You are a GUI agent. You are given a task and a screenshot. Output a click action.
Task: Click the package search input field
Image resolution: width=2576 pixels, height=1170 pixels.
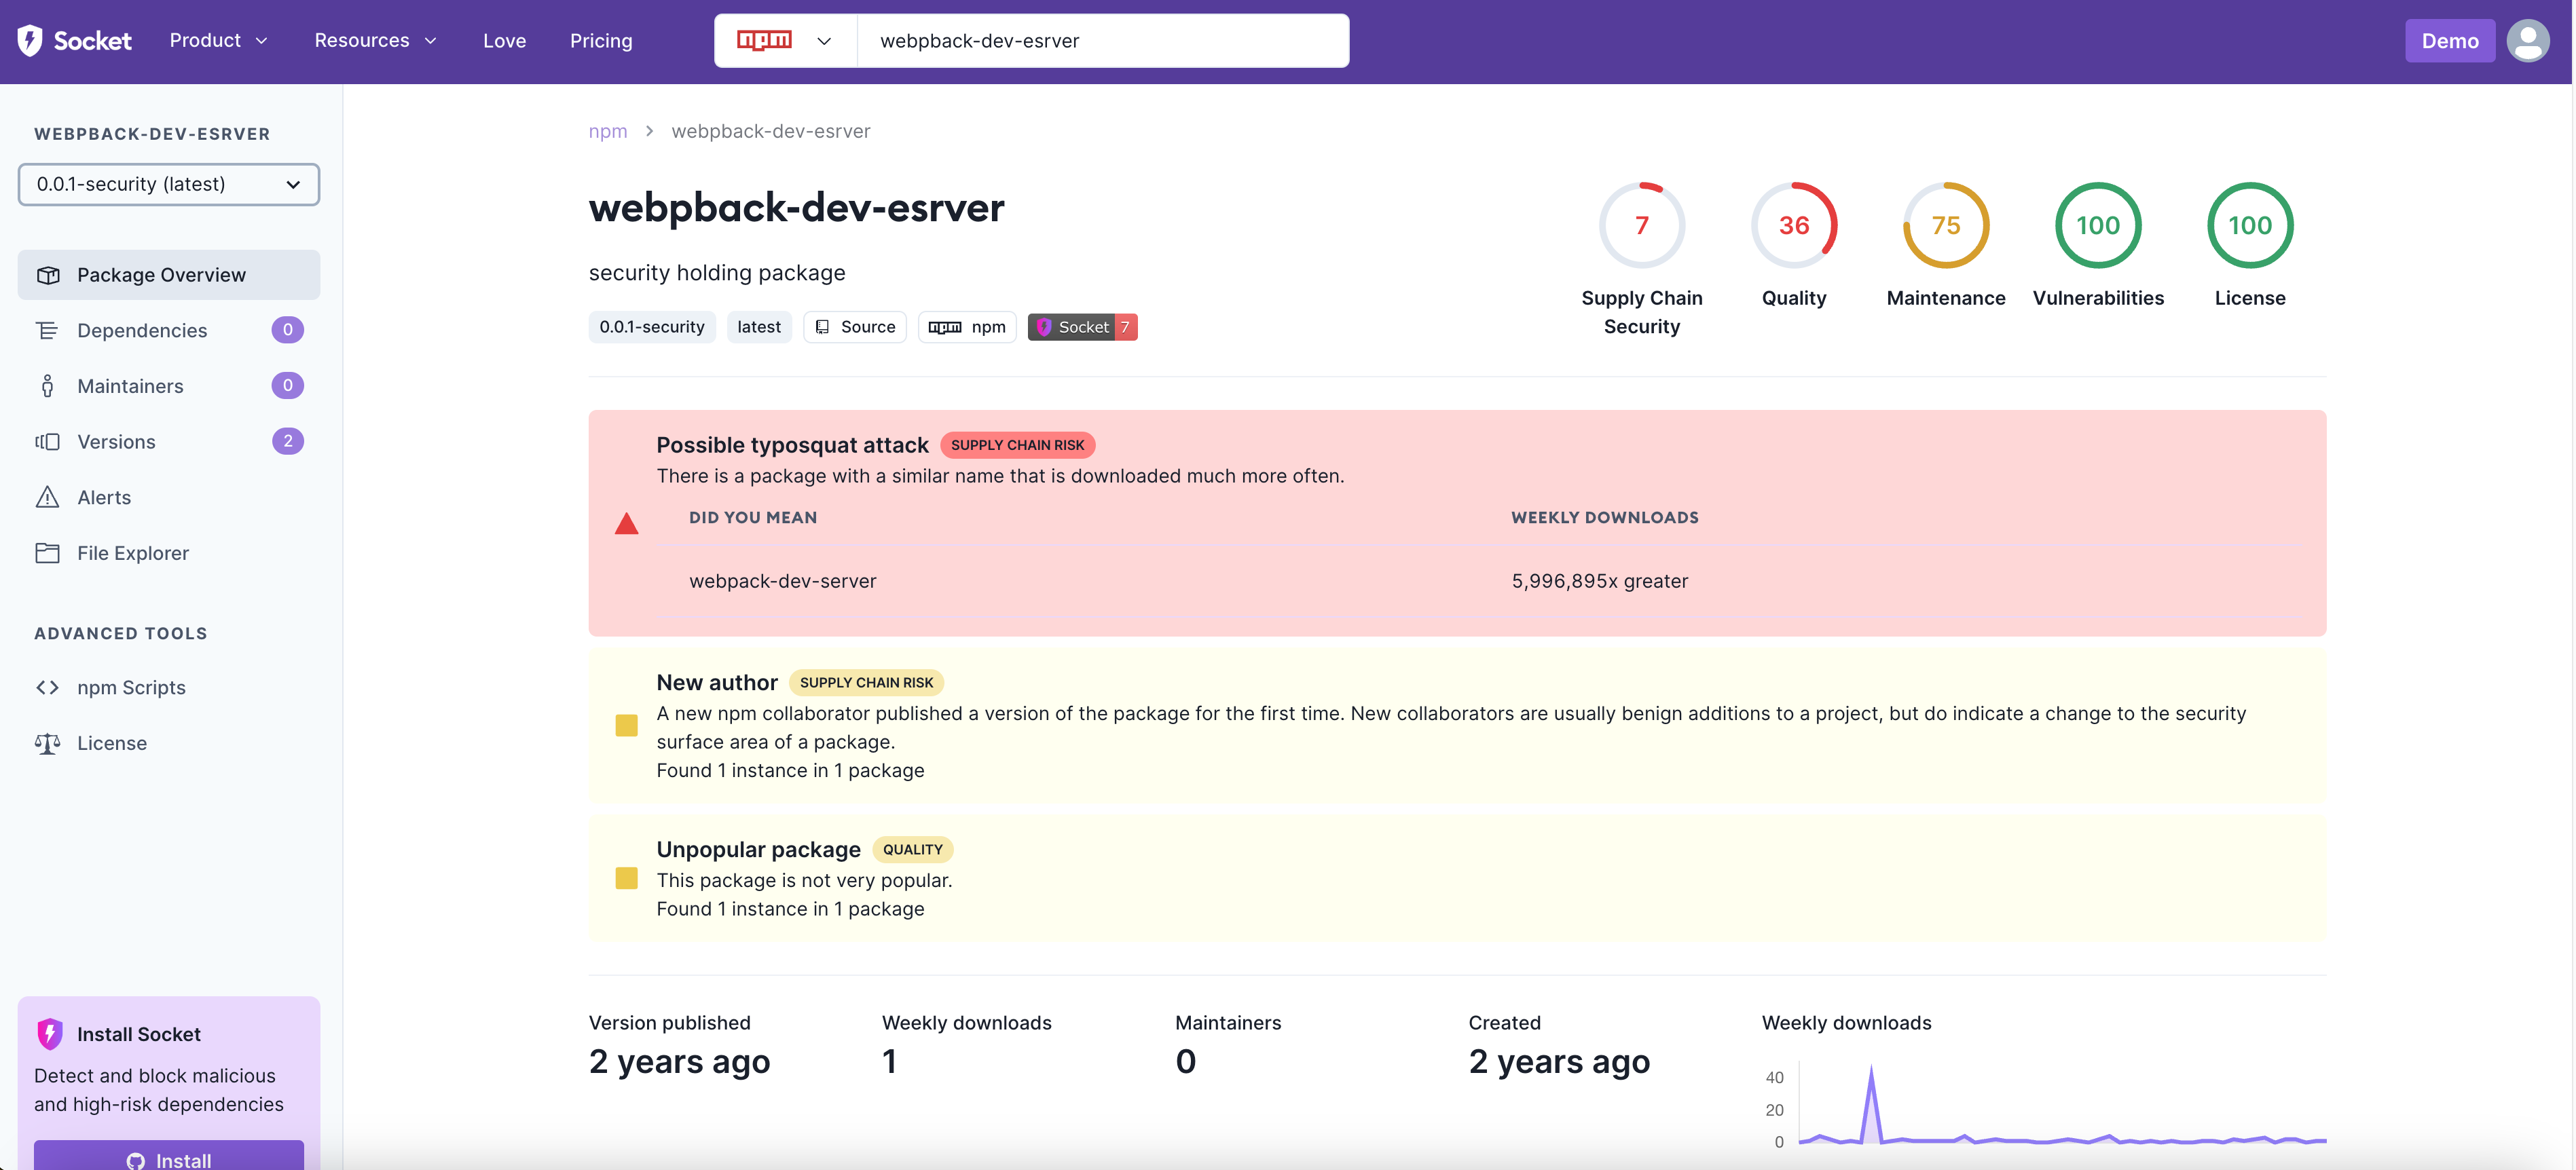point(1103,41)
